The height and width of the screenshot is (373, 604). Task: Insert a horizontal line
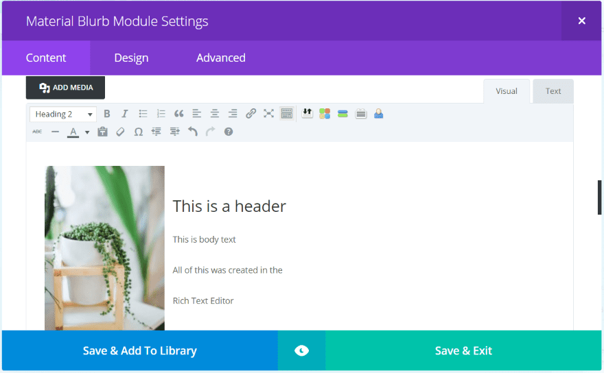tap(55, 132)
